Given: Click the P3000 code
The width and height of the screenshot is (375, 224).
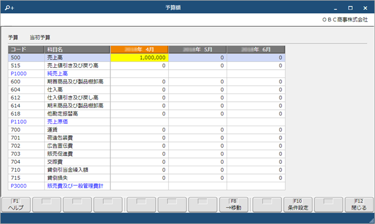Looking at the screenshot, I should click(x=18, y=186).
